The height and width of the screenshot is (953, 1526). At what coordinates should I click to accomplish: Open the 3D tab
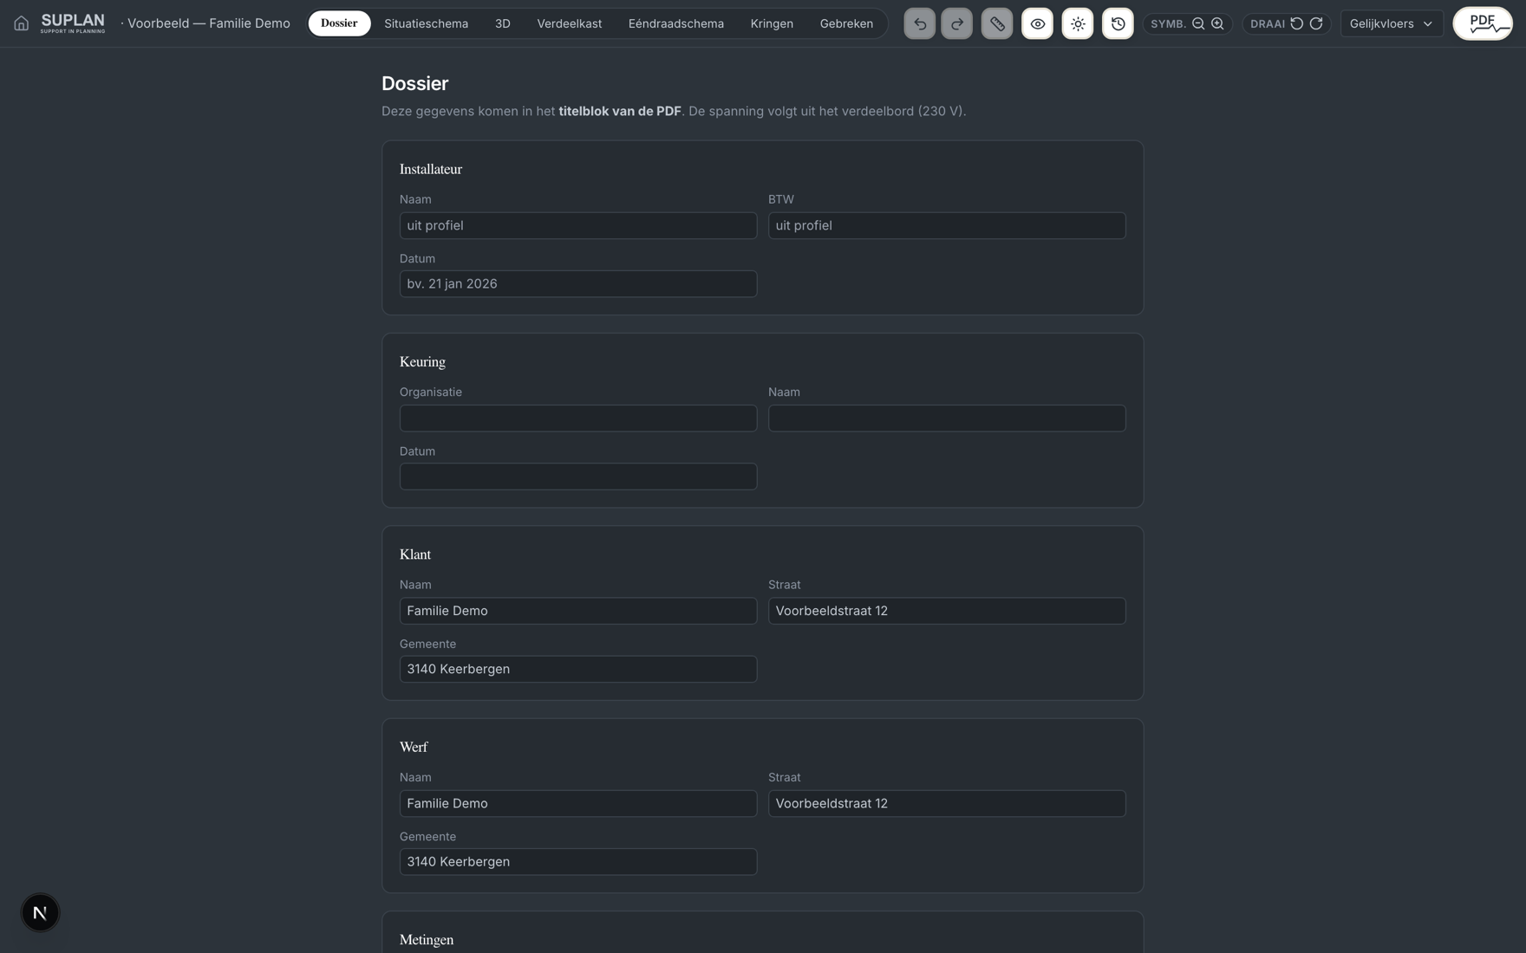(502, 23)
